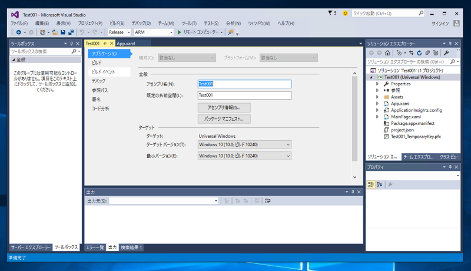471x271 pixels.
Task: Collapse the Test001 project node
Action: [371, 77]
